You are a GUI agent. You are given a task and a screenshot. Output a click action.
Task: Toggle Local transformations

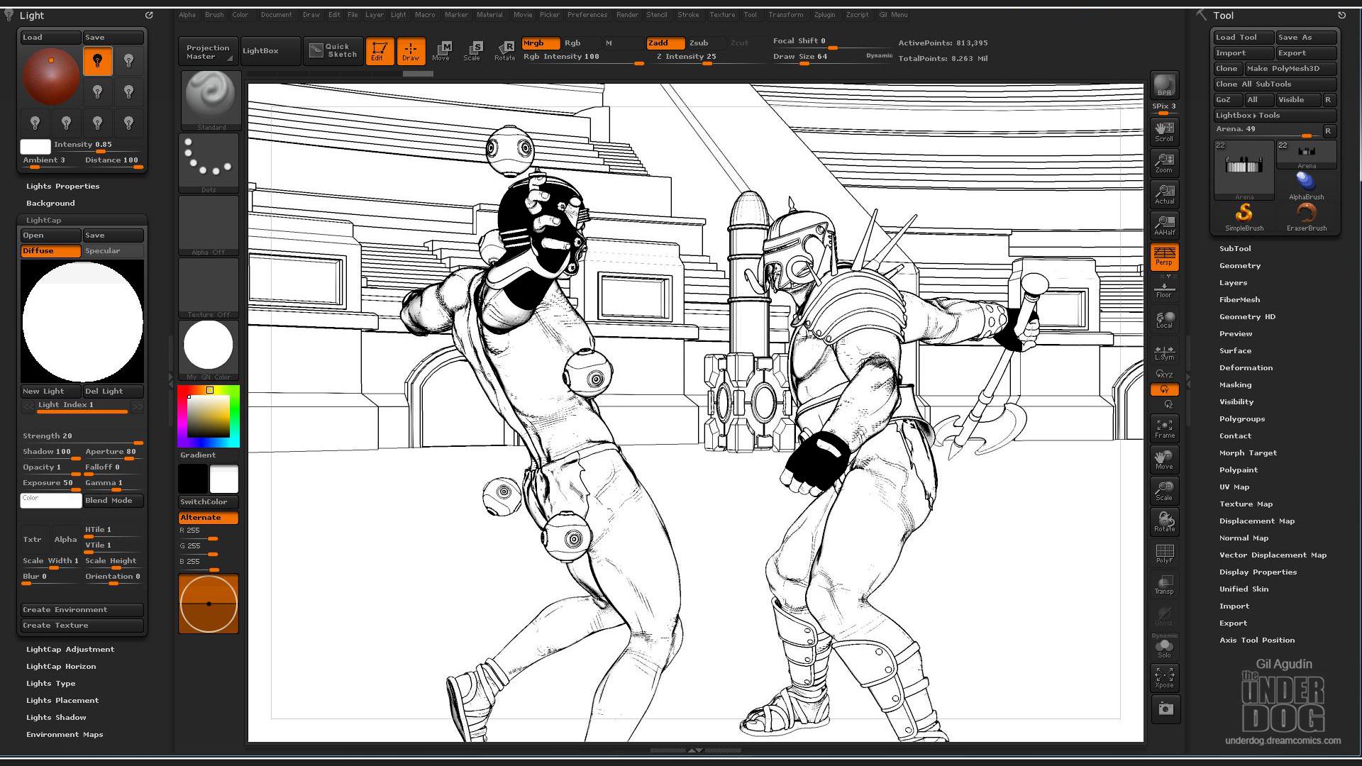(x=1164, y=320)
